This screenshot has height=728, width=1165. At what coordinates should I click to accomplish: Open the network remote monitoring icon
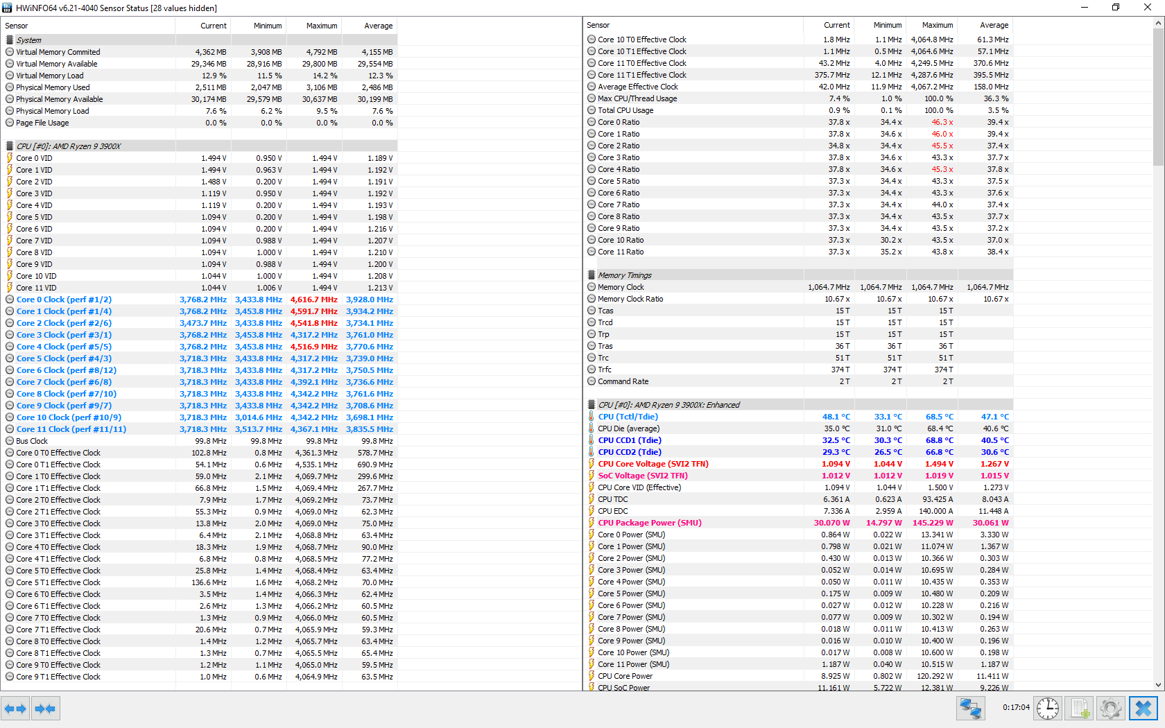(x=970, y=709)
